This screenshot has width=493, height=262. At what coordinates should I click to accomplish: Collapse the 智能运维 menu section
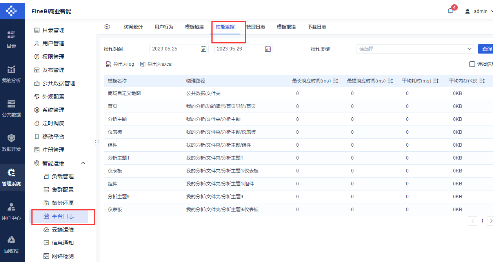[83, 163]
